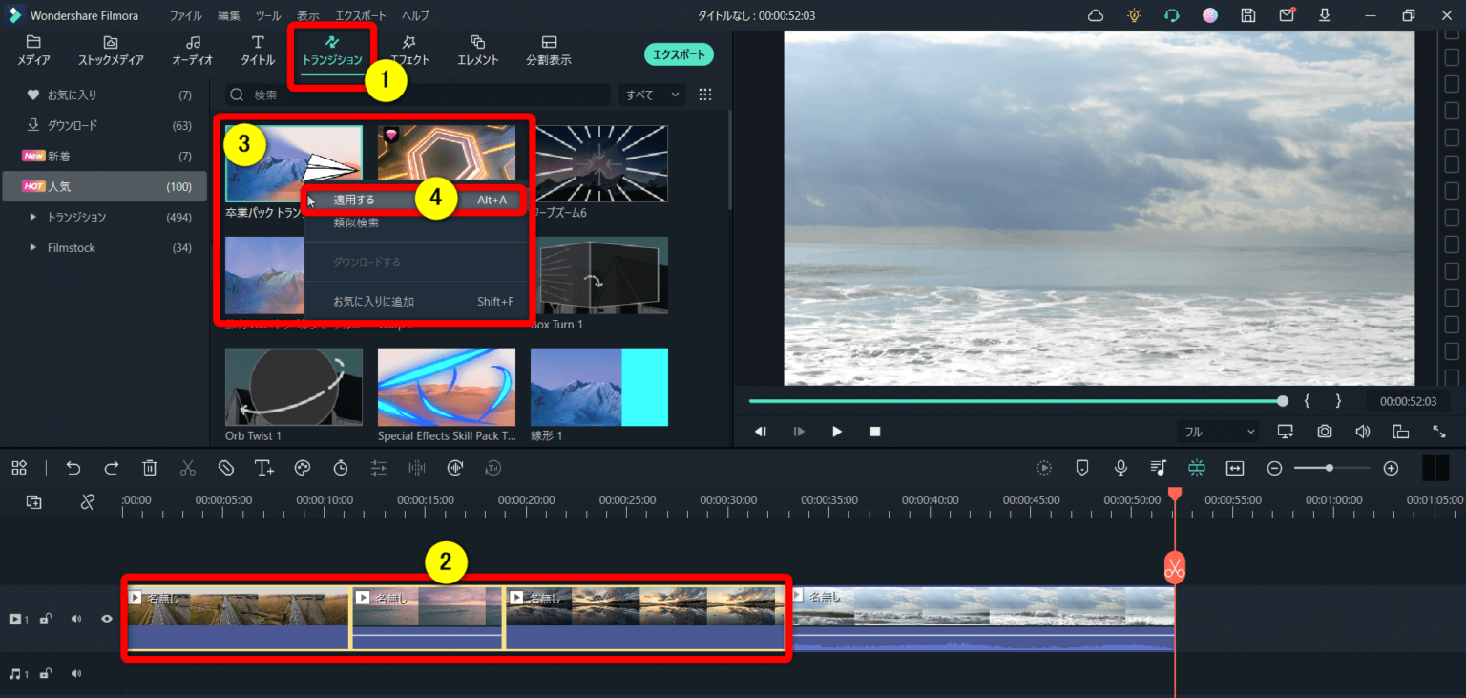This screenshot has width=1466, height=698.
Task: Click the speed stopwatch icon in timeline toolbar
Action: 341,468
